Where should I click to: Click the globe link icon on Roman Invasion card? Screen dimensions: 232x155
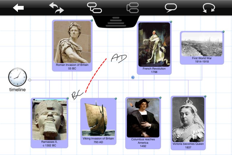point(92,20)
